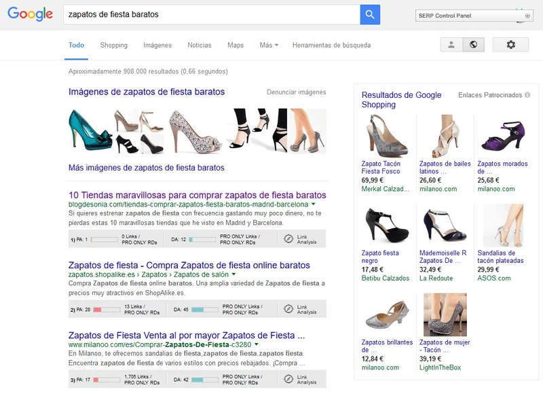
Task: Click the SERP Control Panel expand icon
Action: [x=527, y=16]
